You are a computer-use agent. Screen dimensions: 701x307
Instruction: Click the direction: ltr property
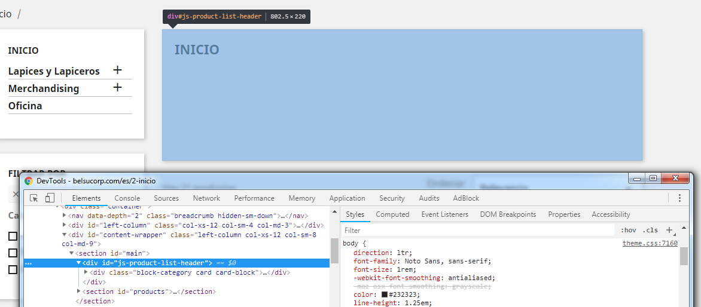[383, 253]
